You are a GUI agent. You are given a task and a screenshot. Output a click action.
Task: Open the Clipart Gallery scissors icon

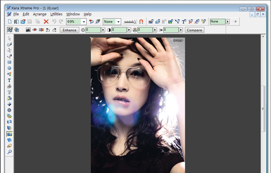[x=190, y=21]
